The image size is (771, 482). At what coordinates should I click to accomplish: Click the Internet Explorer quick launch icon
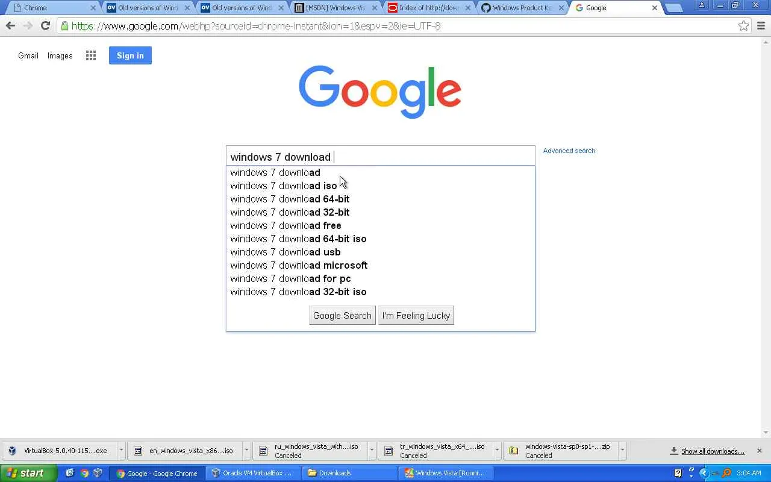click(x=70, y=473)
